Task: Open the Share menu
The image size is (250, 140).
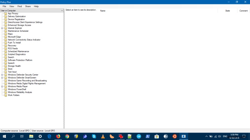Action: [28, 6]
